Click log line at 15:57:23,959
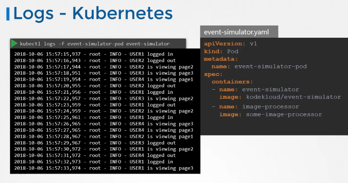The image size is (348, 183). [x=95, y=105]
